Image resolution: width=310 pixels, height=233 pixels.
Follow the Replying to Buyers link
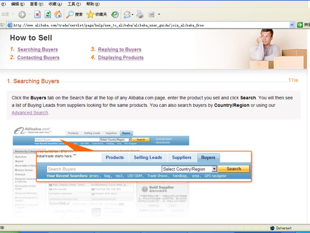pos(120,49)
